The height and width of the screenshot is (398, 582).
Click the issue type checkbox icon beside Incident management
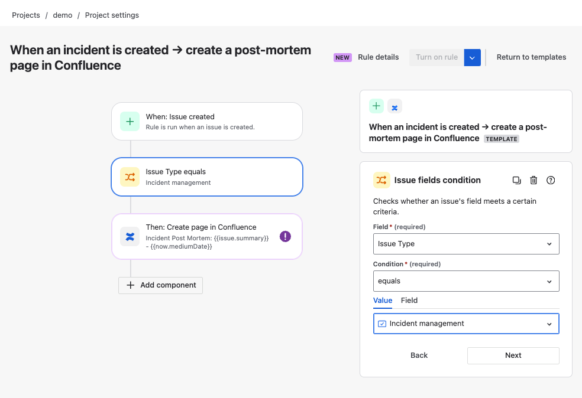tap(382, 324)
